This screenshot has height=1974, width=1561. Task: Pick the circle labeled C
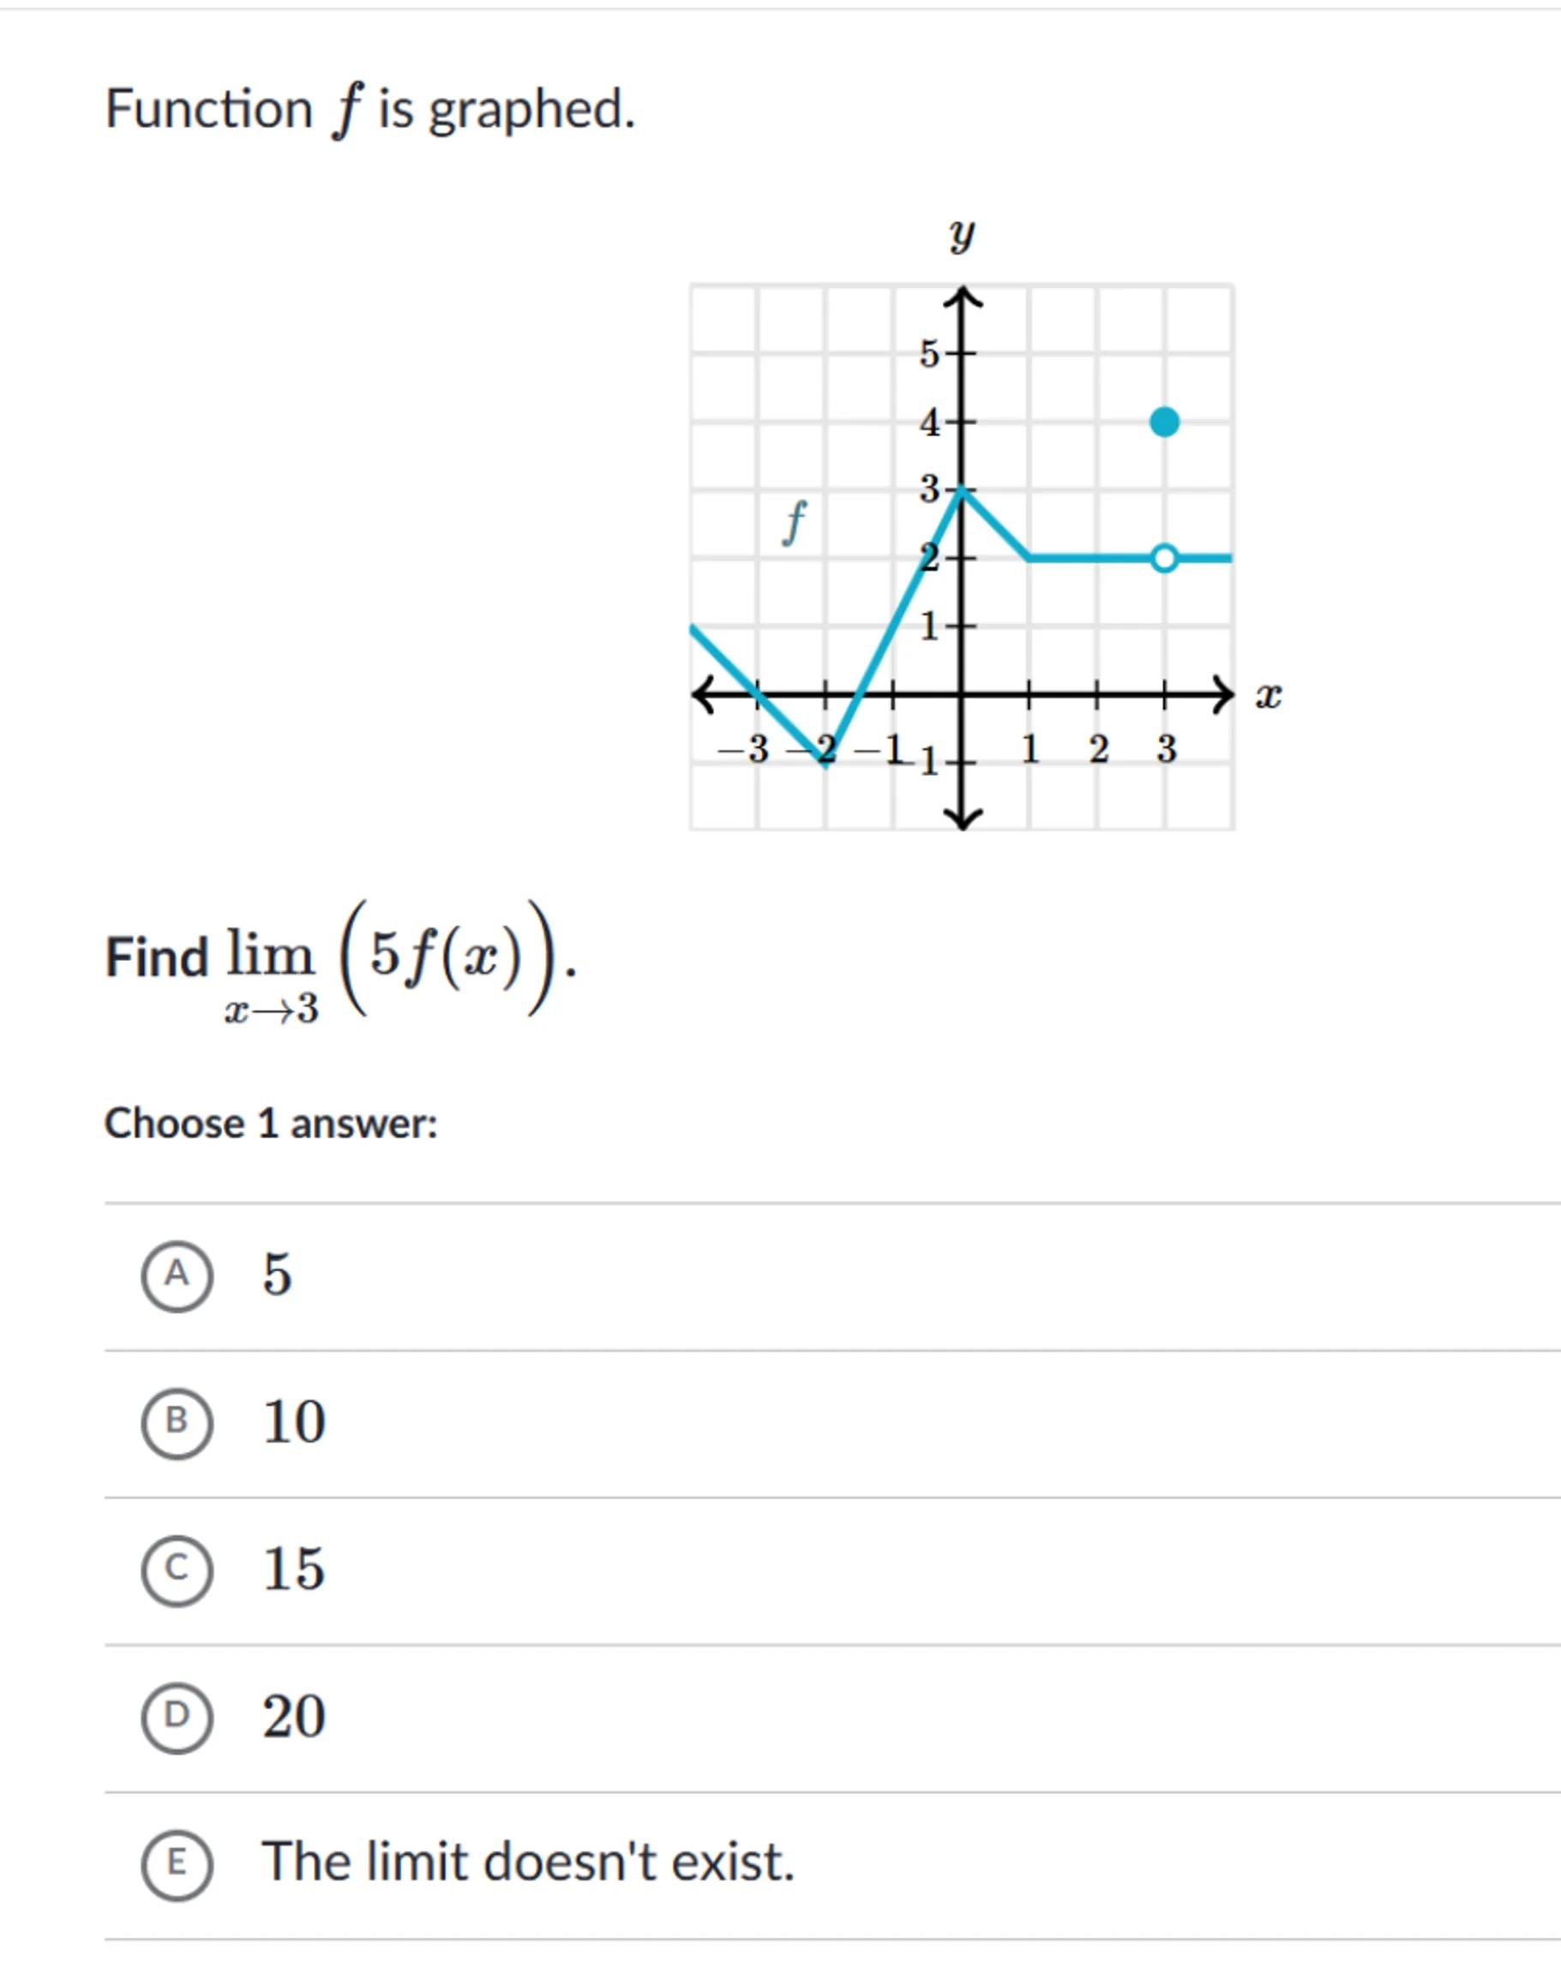click(x=177, y=1569)
